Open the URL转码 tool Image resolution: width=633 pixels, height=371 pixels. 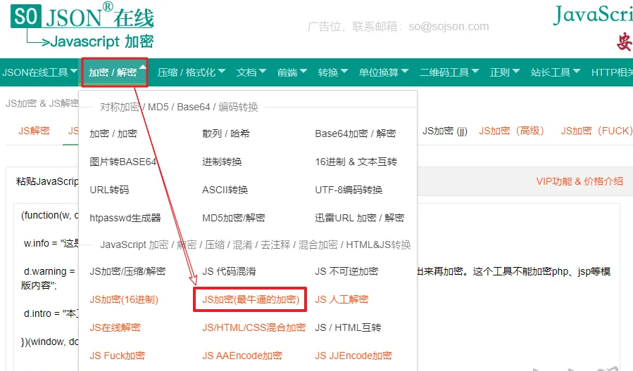109,190
